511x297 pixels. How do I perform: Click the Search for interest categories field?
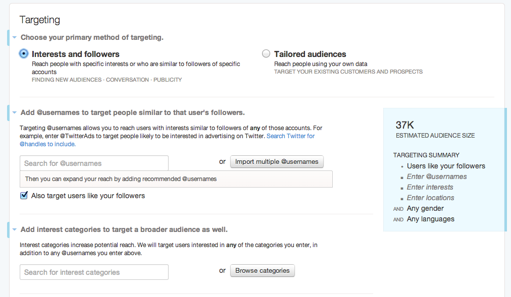pyautogui.click(x=94, y=272)
